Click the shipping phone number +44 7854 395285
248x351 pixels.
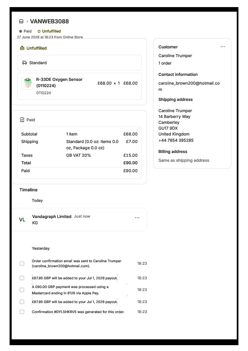point(176,140)
